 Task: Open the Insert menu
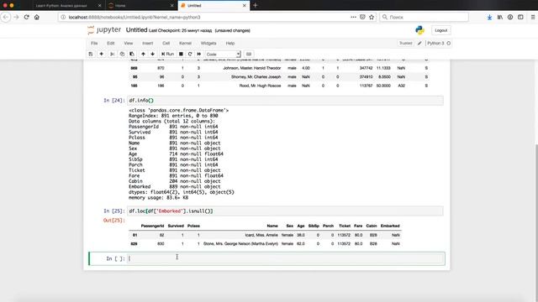(148, 43)
